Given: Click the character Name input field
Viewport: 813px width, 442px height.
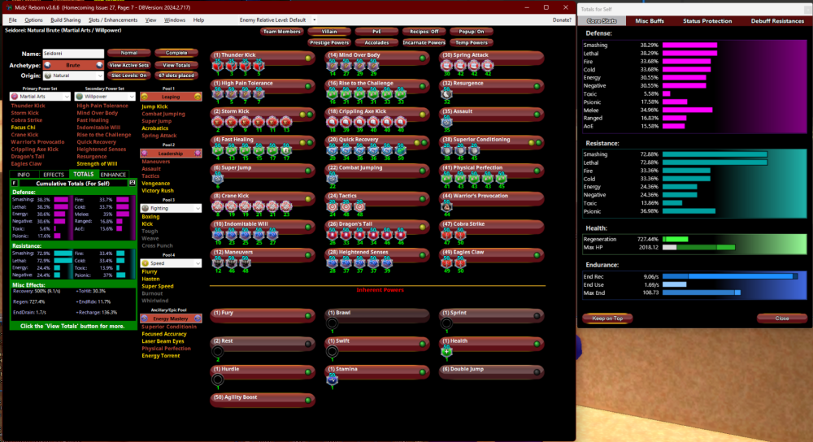Looking at the screenshot, I should (73, 53).
